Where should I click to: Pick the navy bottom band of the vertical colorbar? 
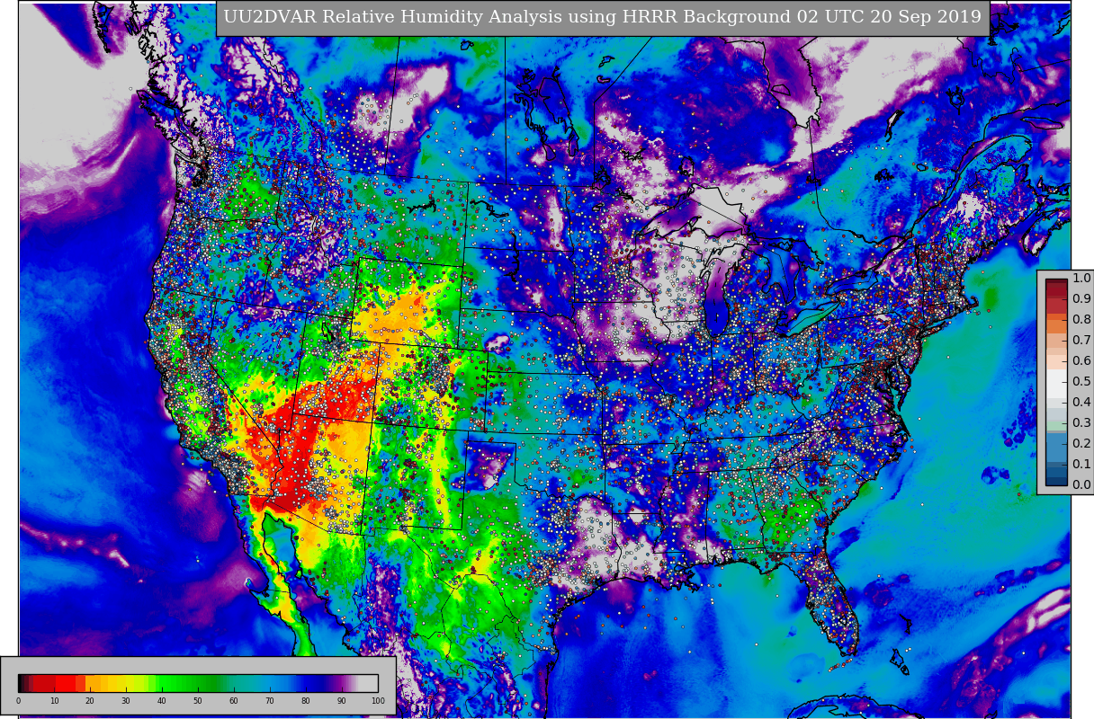tap(1056, 481)
